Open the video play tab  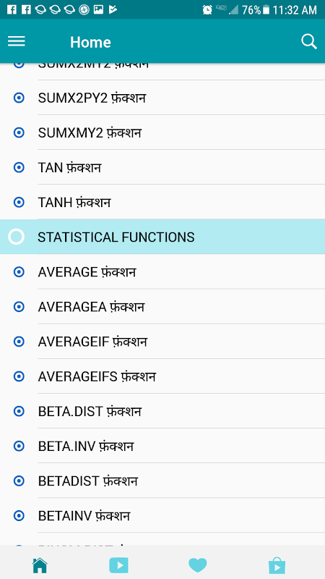(x=118, y=565)
